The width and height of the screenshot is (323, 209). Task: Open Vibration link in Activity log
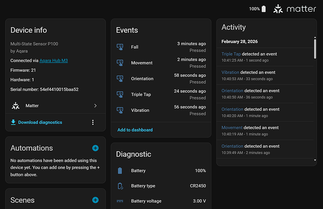230,72
